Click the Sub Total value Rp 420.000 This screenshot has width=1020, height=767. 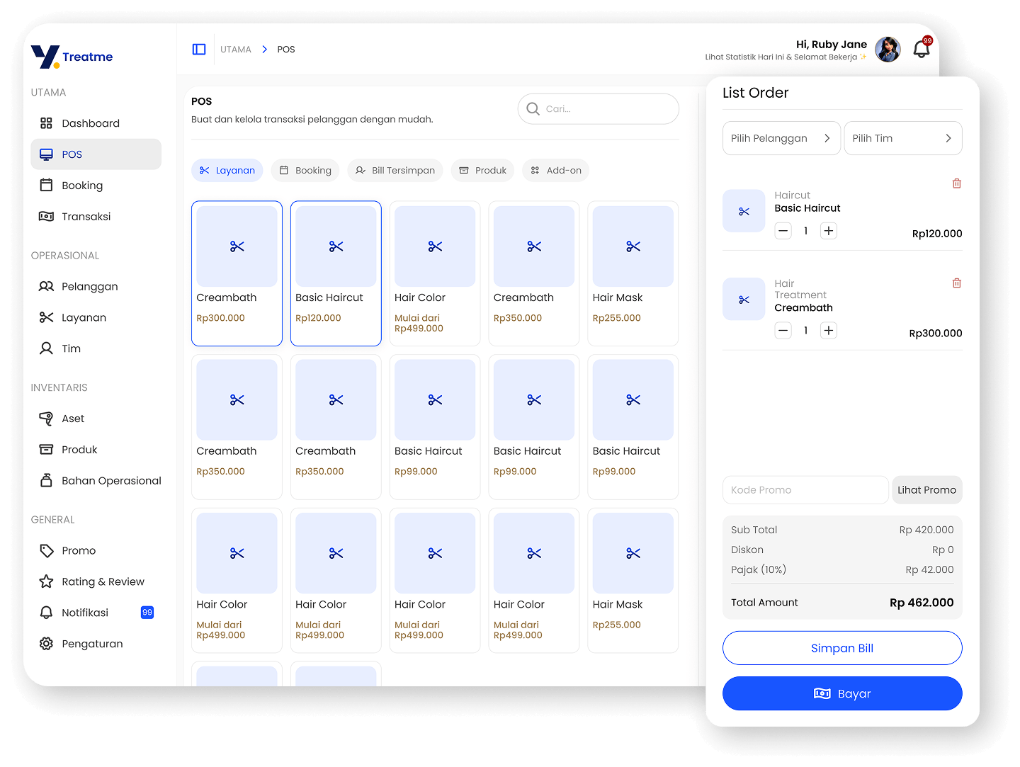(926, 530)
